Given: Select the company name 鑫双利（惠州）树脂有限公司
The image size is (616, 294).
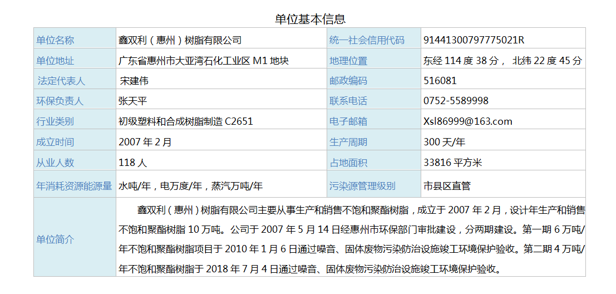Looking at the screenshot, I should point(180,40).
